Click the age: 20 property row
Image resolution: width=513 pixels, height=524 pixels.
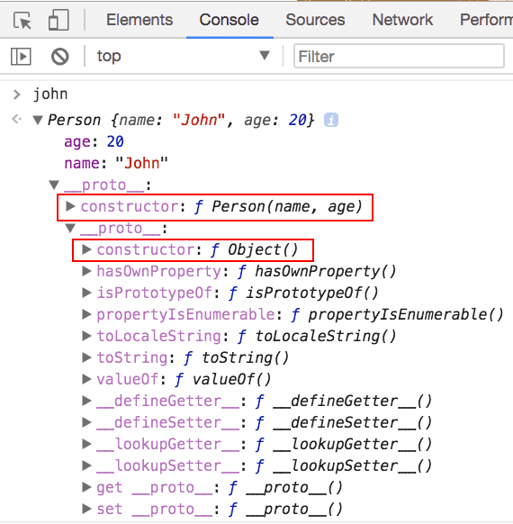pos(94,141)
